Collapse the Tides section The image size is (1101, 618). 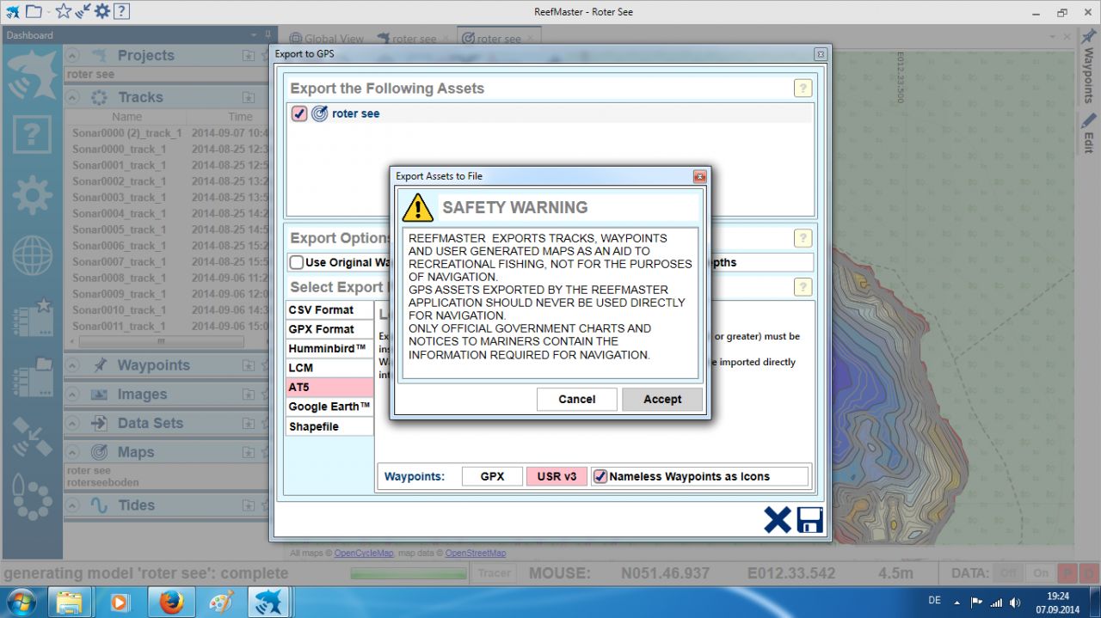tap(73, 505)
